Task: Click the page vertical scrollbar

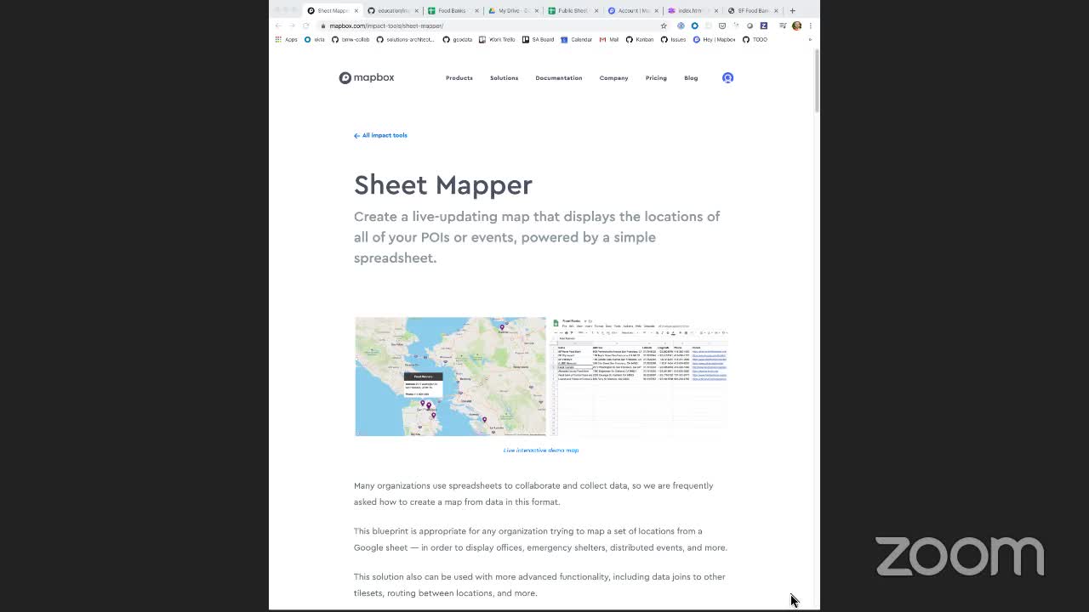Action: pyautogui.click(x=817, y=81)
